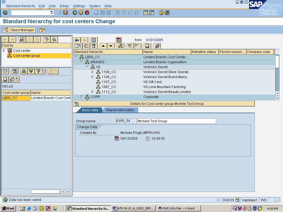
Task: Sort the hit list in descending order
Action: click(31, 71)
